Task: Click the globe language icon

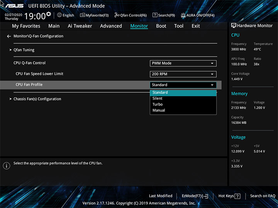Action: (x=59, y=15)
